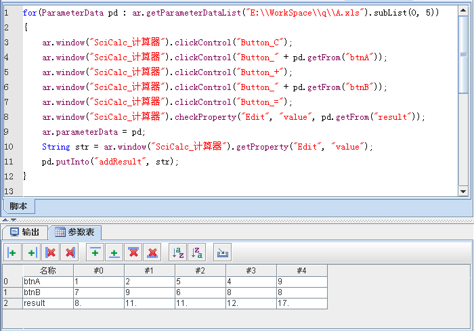Click the down-pointing splitter arrow above 输出 tab
Screen dimensions: 474x331
(x=12, y=220)
